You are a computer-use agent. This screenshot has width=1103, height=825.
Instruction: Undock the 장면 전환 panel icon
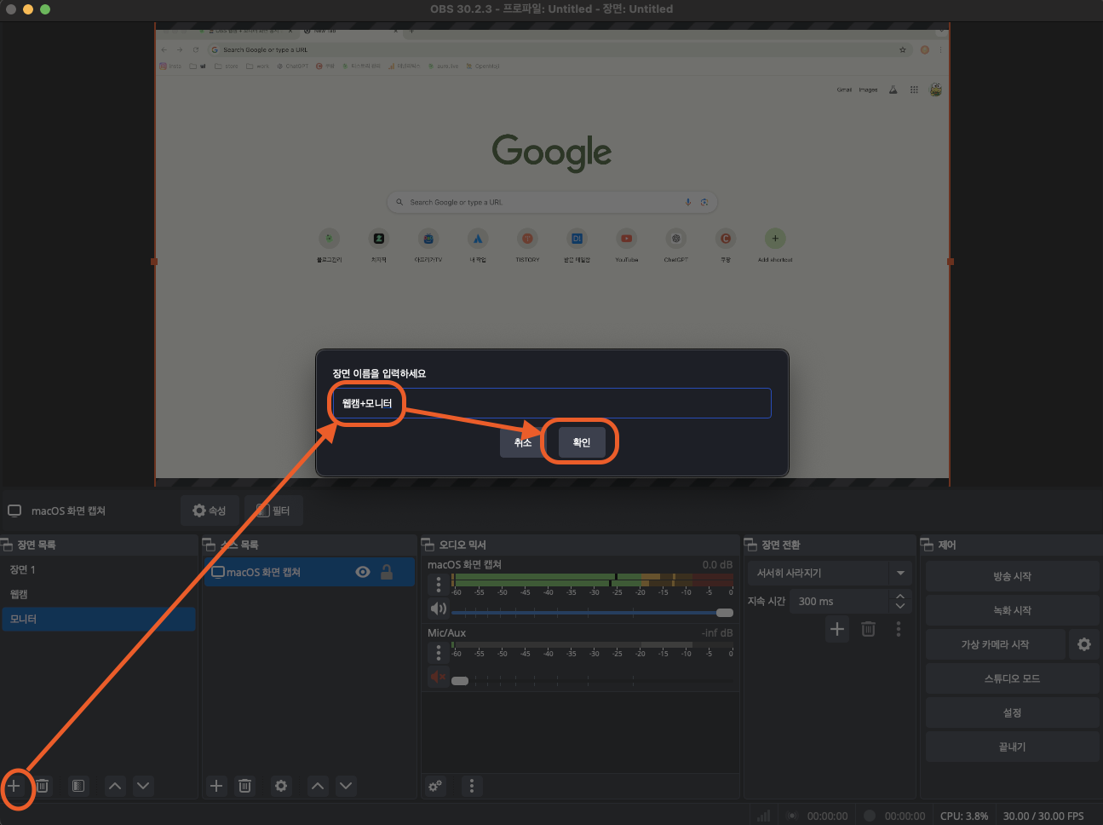(x=750, y=545)
